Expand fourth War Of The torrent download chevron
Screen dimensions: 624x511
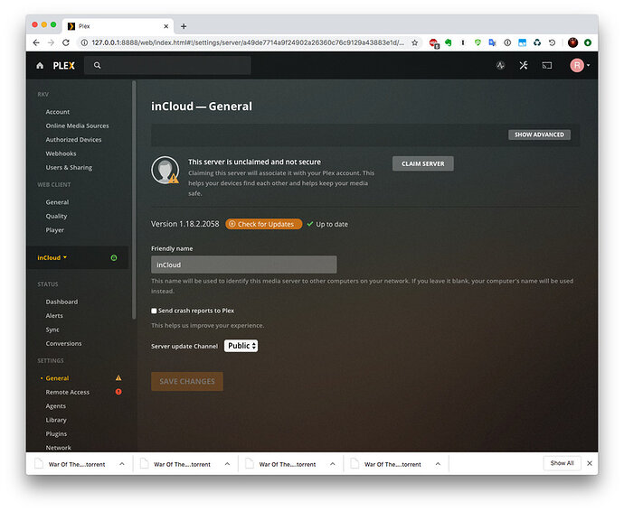point(438,464)
